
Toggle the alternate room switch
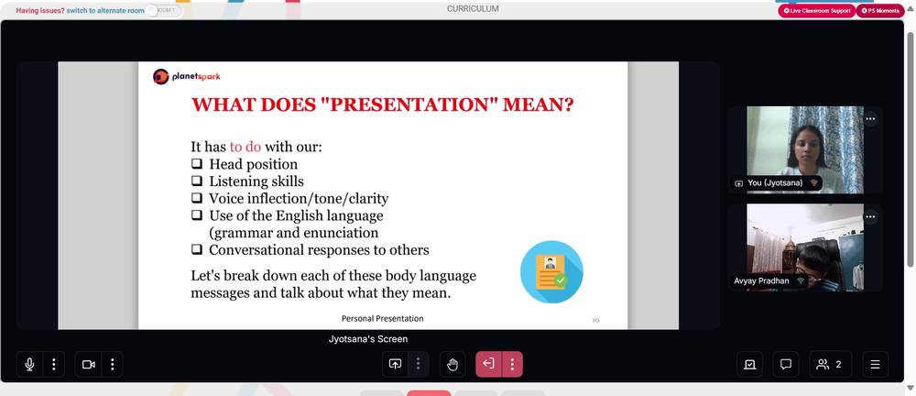tap(164, 10)
